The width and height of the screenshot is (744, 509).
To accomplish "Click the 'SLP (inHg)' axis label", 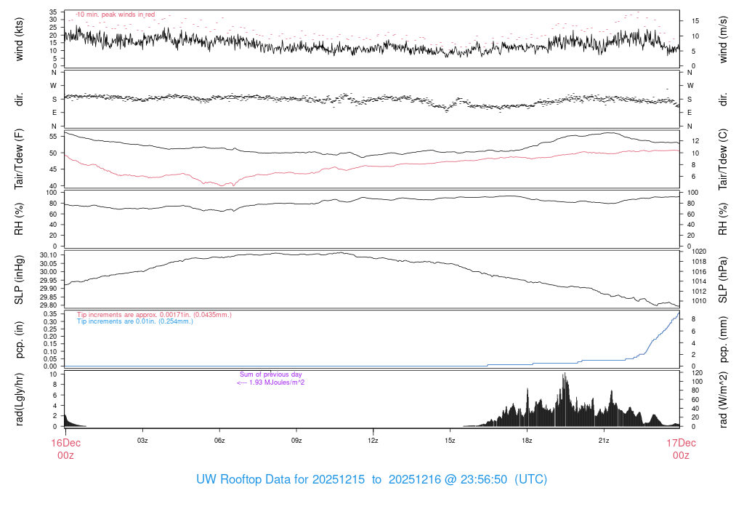I will click(20, 279).
